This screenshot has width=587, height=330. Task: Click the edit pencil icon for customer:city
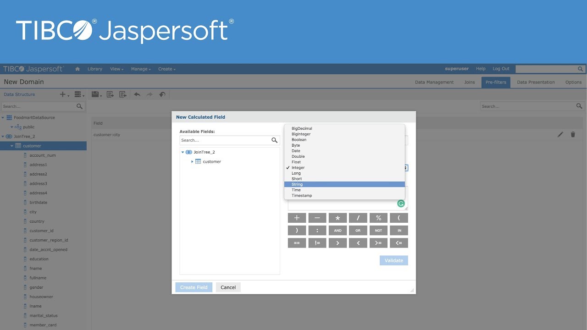pos(560,134)
